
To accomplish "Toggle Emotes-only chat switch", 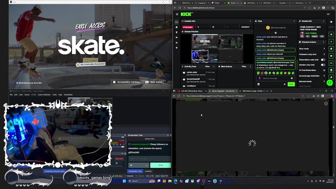I will [323, 65].
